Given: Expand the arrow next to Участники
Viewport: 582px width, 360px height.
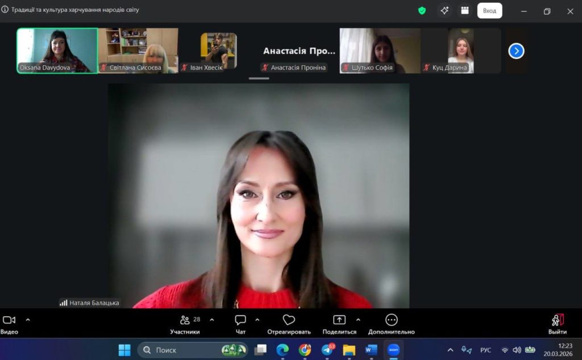Looking at the screenshot, I should 212,320.
